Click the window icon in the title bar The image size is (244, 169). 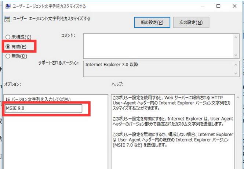[8, 6]
